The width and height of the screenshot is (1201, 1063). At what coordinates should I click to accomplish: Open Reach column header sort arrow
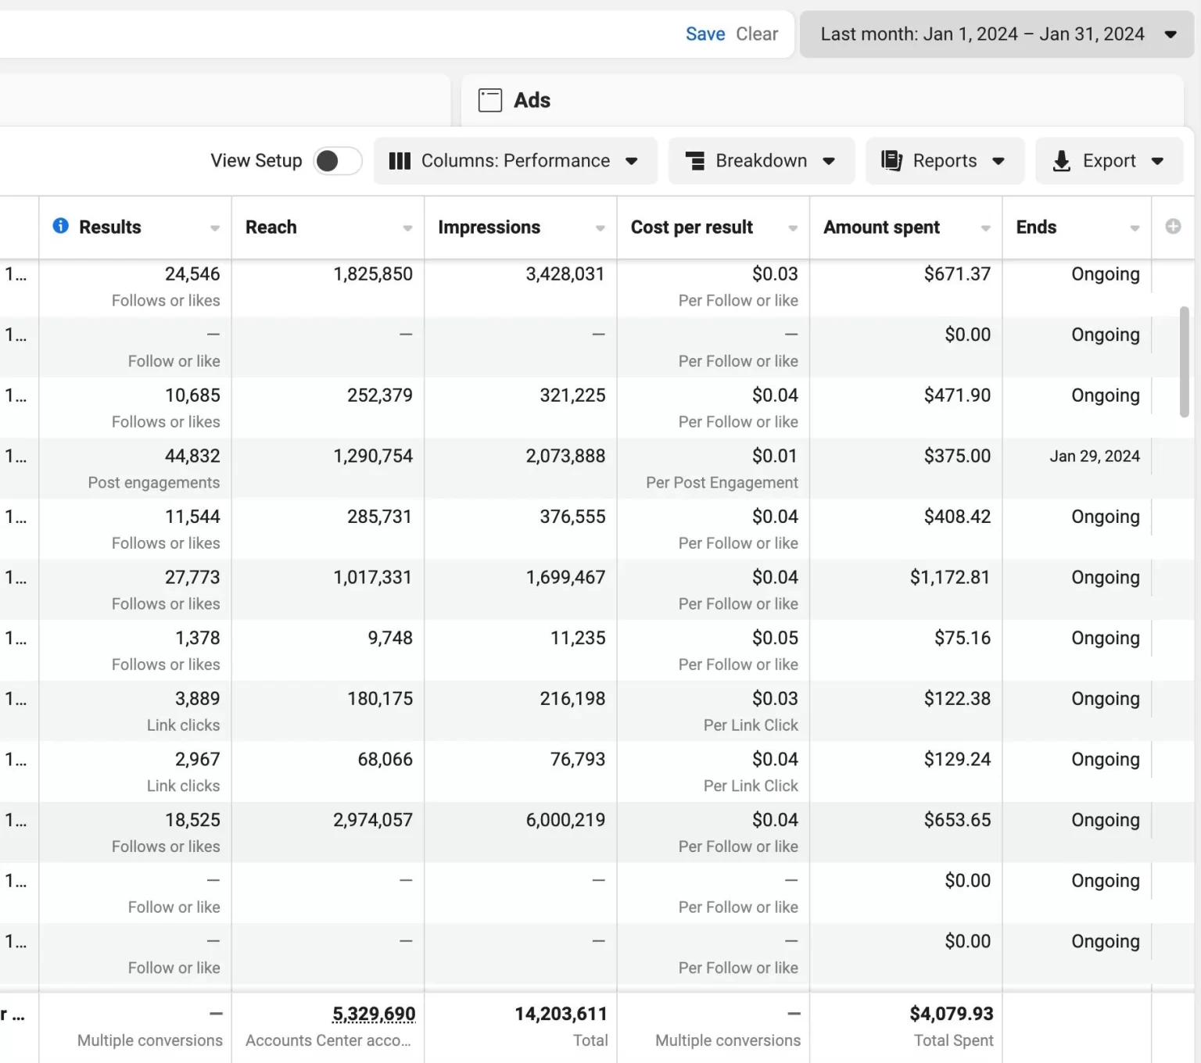click(407, 228)
